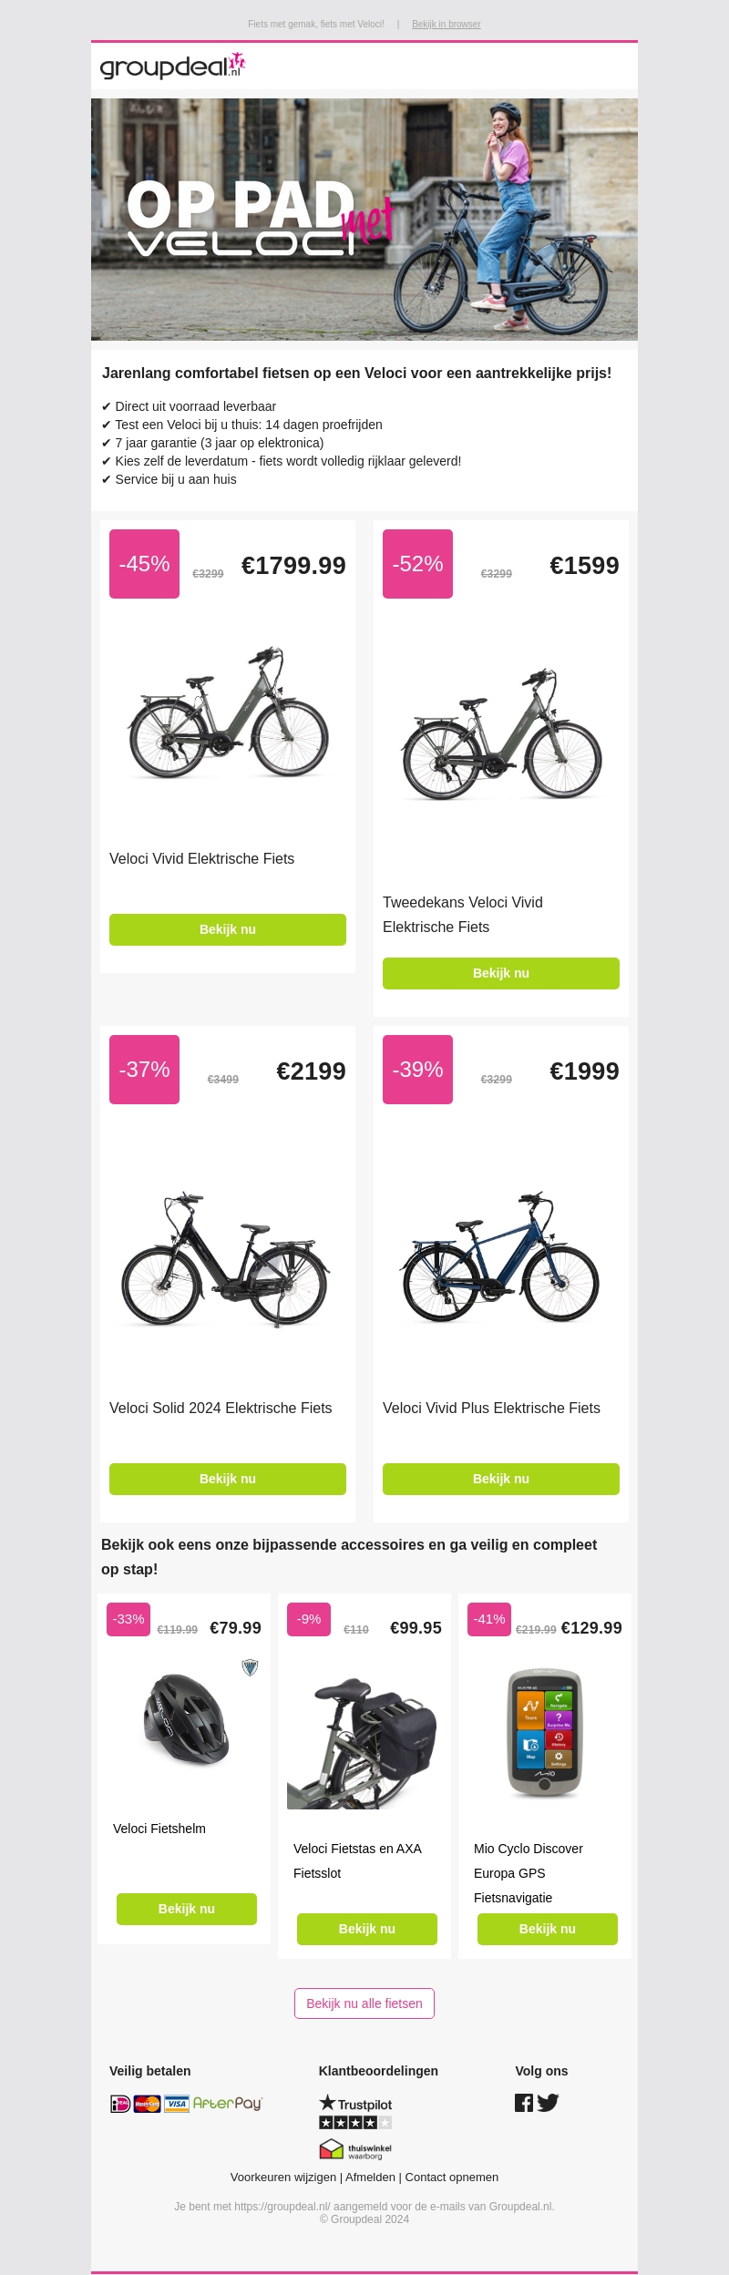
Task: Click the Mio Cyclo GPS device image
Action: coord(545,1732)
